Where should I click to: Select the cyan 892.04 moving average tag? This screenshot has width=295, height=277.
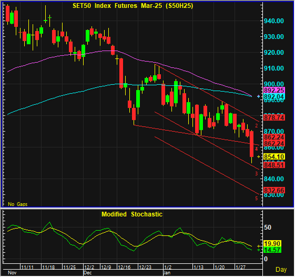[x=274, y=97]
